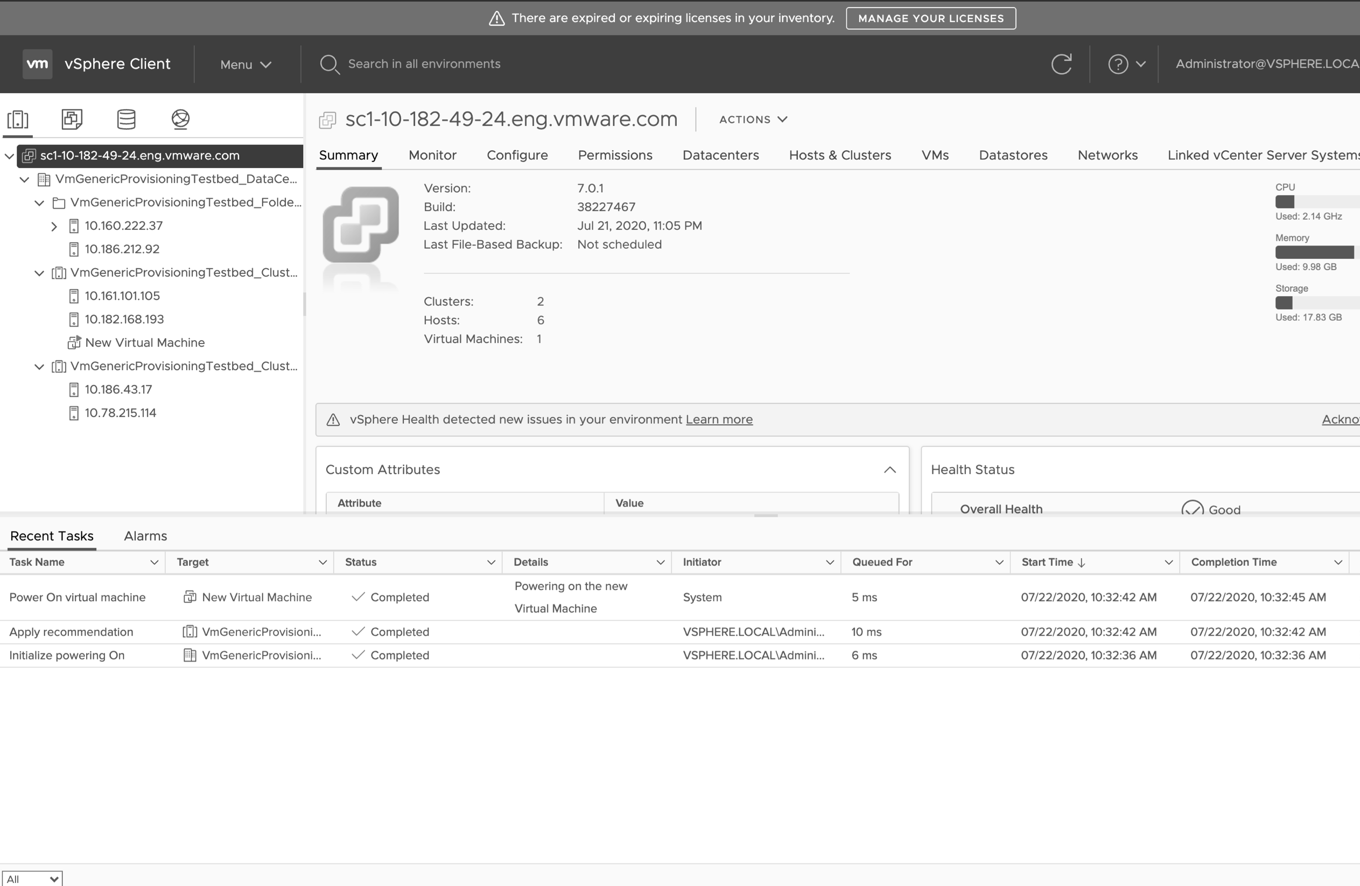
Task: Collapse the sc1-10-182-49-24 vCenter tree node
Action: tap(9, 156)
